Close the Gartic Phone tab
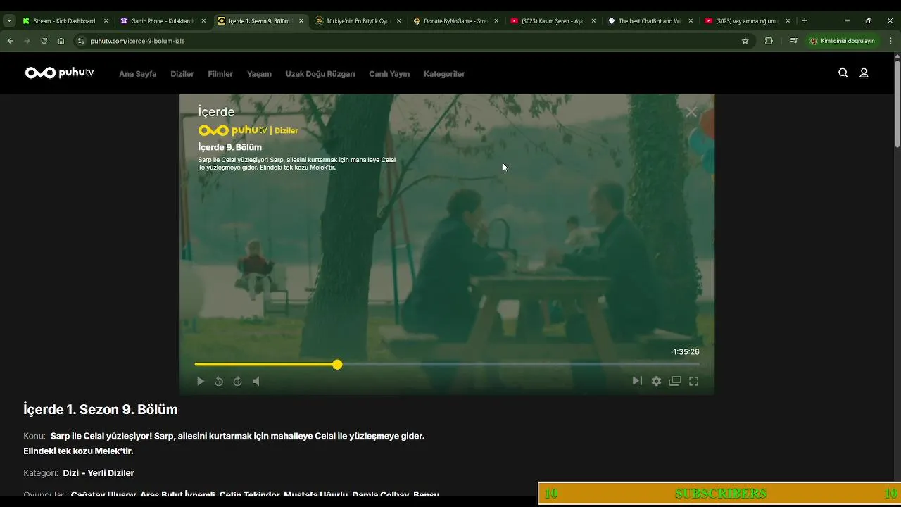The image size is (901, 507). pos(204,21)
